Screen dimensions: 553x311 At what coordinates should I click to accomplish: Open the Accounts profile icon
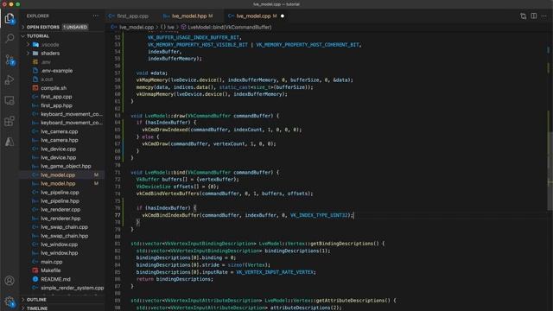pos(10,280)
